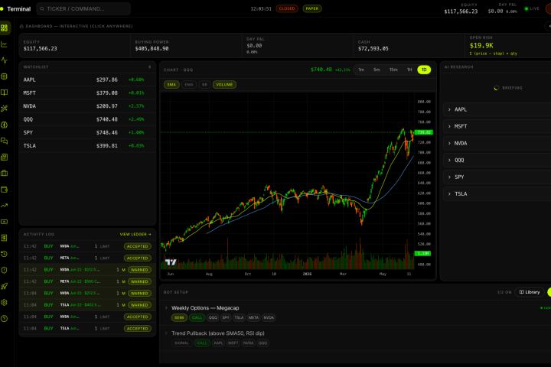The image size is (551, 367).
Task: Toggle SEMI chip under Weekly Options bot
Action: click(179, 317)
